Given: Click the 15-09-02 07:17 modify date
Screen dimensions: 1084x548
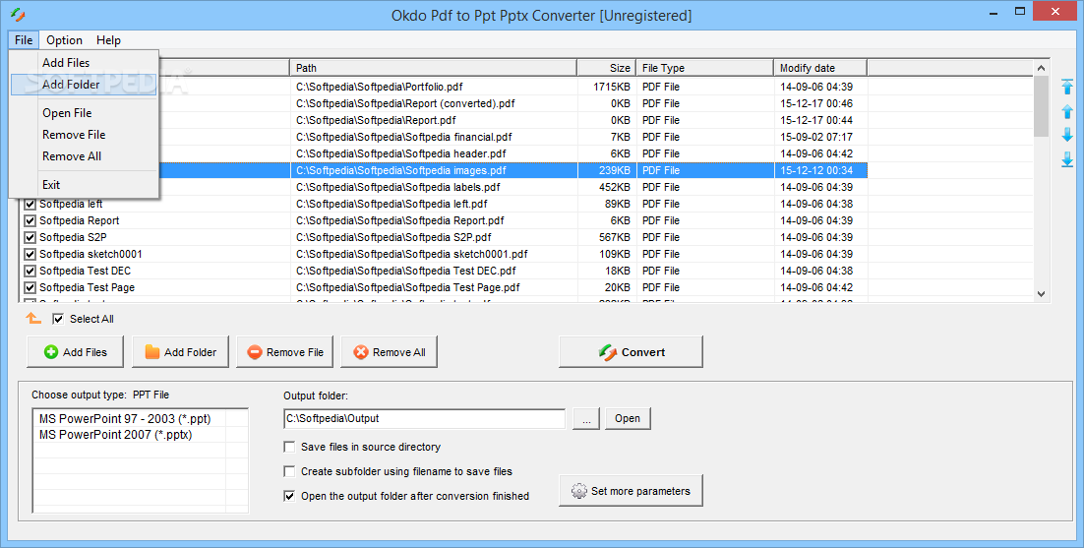Looking at the screenshot, I should point(816,137).
